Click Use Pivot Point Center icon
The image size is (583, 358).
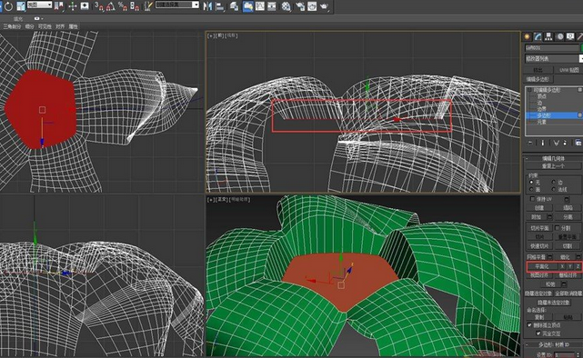coord(59,6)
